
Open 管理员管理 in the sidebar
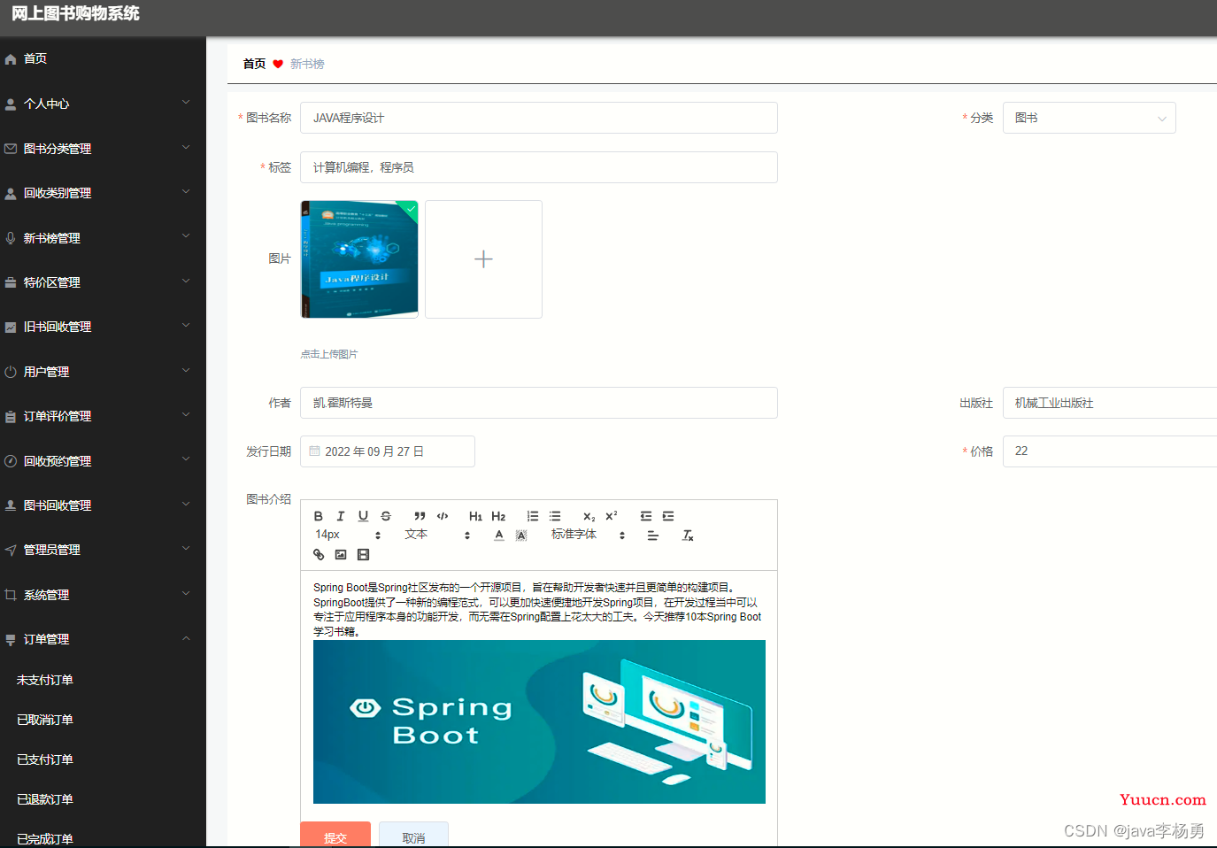[103, 550]
